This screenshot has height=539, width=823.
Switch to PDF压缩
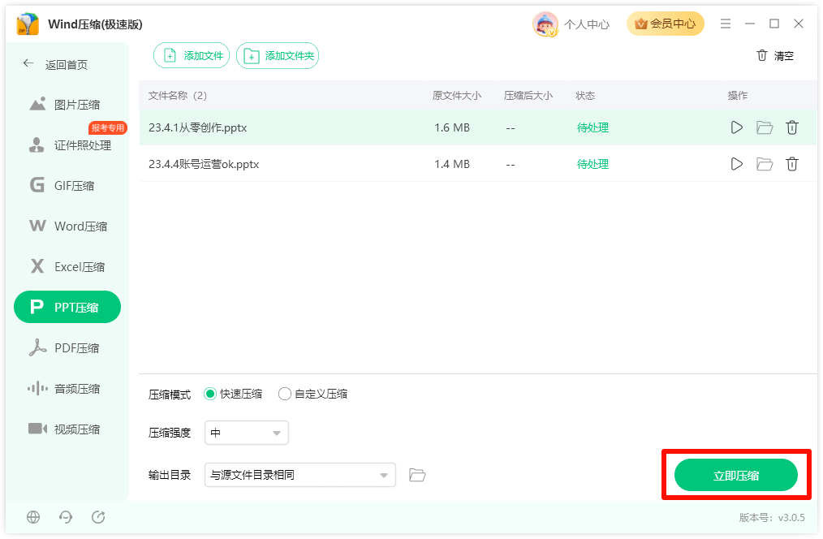point(67,348)
